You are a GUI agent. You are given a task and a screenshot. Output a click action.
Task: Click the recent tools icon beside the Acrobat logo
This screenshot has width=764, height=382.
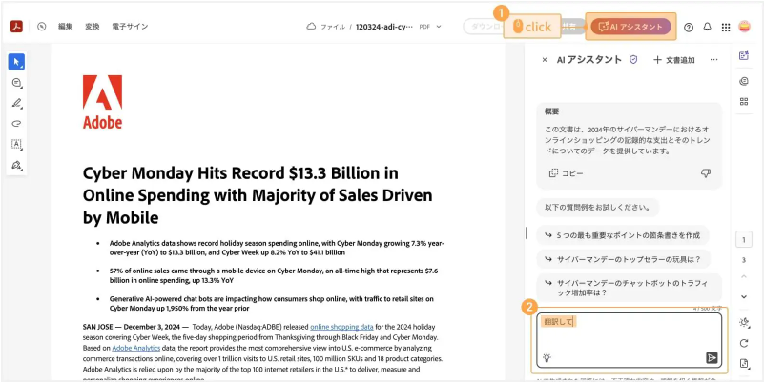tap(41, 27)
